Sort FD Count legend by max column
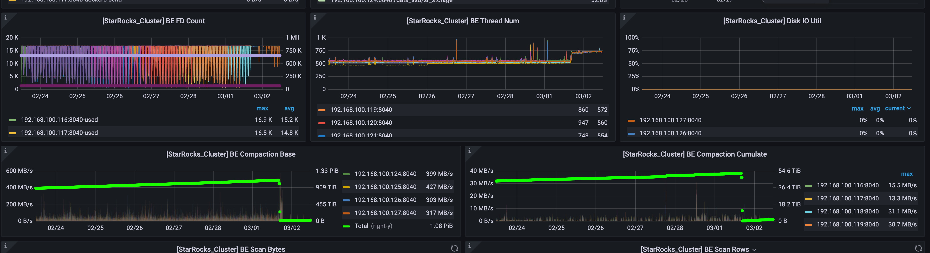Viewport: 930px width, 253px height. (x=262, y=108)
